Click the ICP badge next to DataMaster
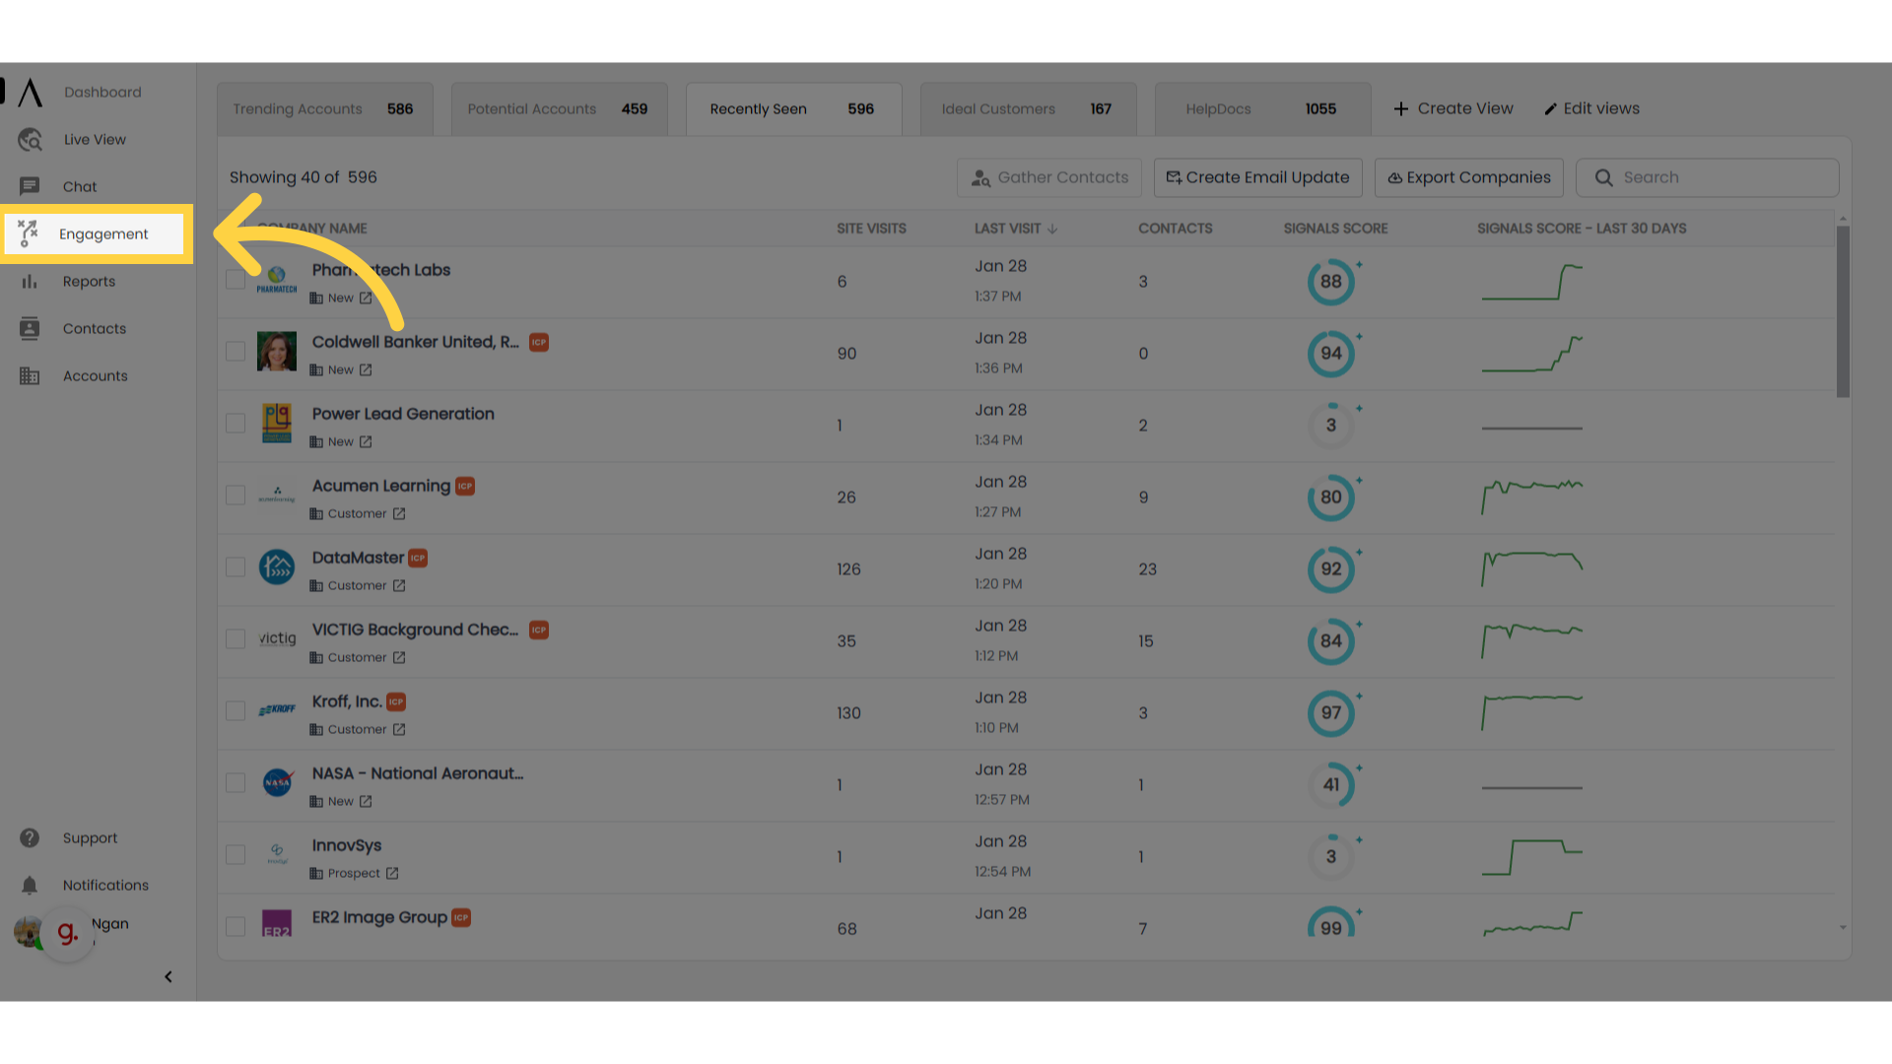This screenshot has width=1892, height=1064. [x=418, y=559]
